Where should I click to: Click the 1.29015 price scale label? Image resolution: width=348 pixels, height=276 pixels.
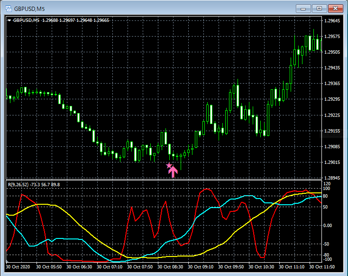coord(332,162)
